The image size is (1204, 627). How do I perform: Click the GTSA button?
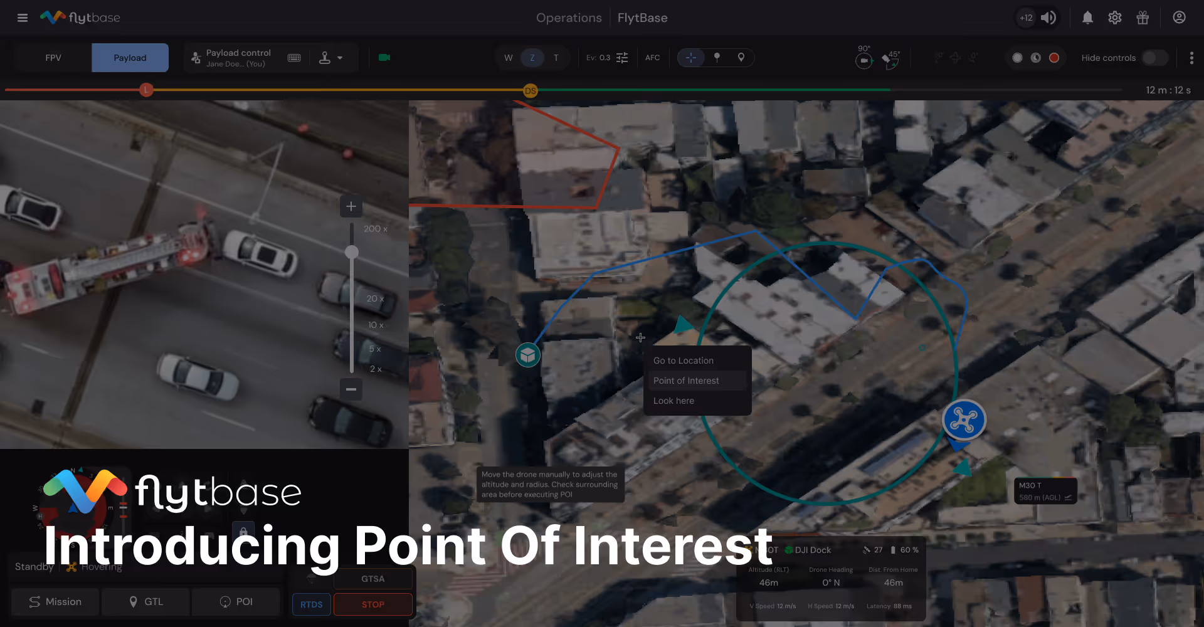tap(373, 579)
